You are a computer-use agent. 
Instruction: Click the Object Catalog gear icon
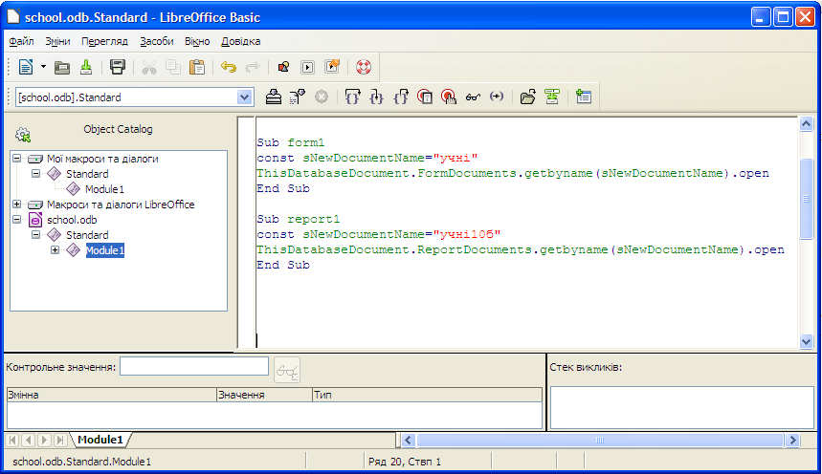pos(23,135)
